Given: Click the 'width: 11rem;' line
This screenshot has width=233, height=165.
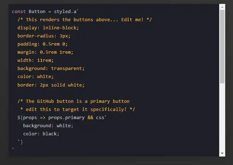Looking at the screenshot, I should pos(35,60).
